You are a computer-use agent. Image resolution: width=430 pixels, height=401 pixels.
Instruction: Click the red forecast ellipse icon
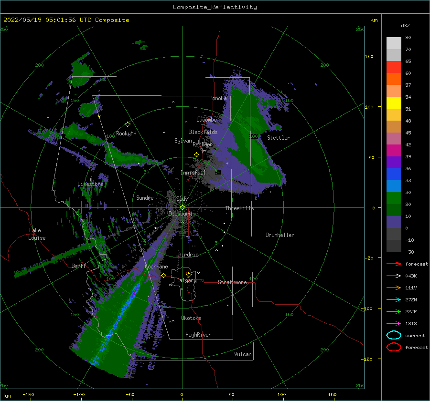coord(394,347)
